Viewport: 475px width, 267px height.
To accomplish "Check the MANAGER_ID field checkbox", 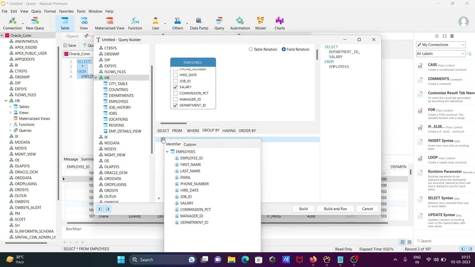I will pos(176,99).
